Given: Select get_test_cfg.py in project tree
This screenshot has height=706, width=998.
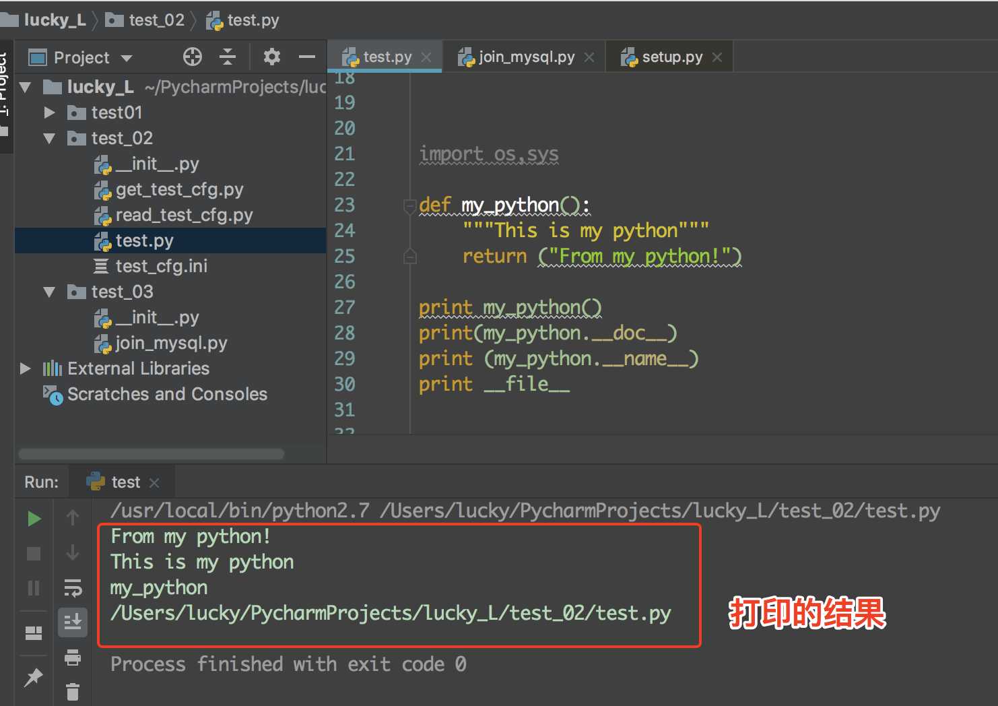Looking at the screenshot, I should tap(169, 189).
